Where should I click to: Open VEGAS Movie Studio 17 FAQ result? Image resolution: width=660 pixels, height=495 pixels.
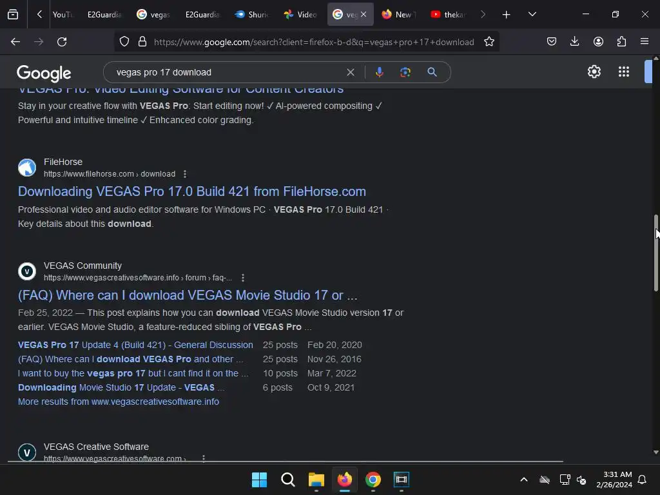pos(188,295)
